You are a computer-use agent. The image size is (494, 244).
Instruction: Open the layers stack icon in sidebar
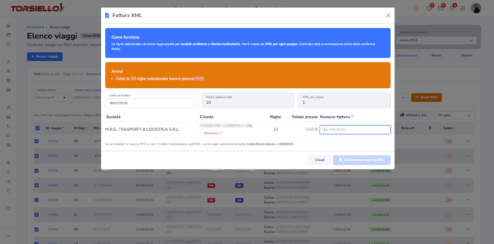click(x=8, y=80)
